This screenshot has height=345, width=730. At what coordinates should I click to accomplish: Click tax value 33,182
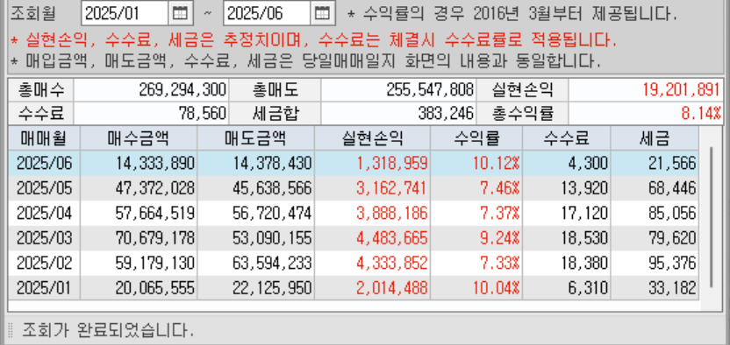[x=672, y=288]
